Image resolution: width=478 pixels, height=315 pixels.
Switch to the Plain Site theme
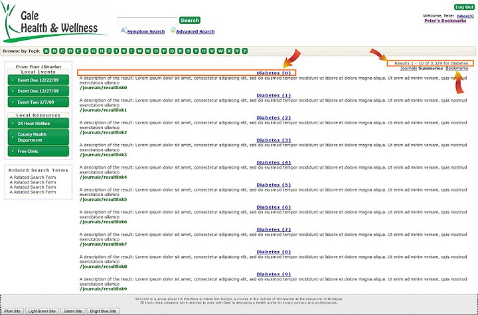tap(13, 311)
